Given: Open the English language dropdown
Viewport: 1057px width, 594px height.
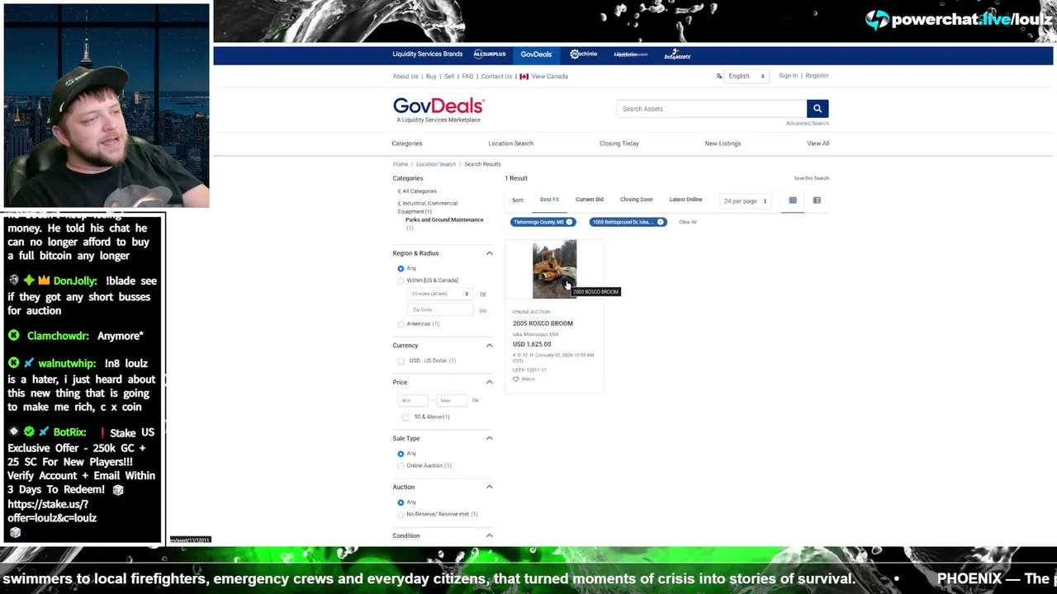Looking at the screenshot, I should (747, 76).
